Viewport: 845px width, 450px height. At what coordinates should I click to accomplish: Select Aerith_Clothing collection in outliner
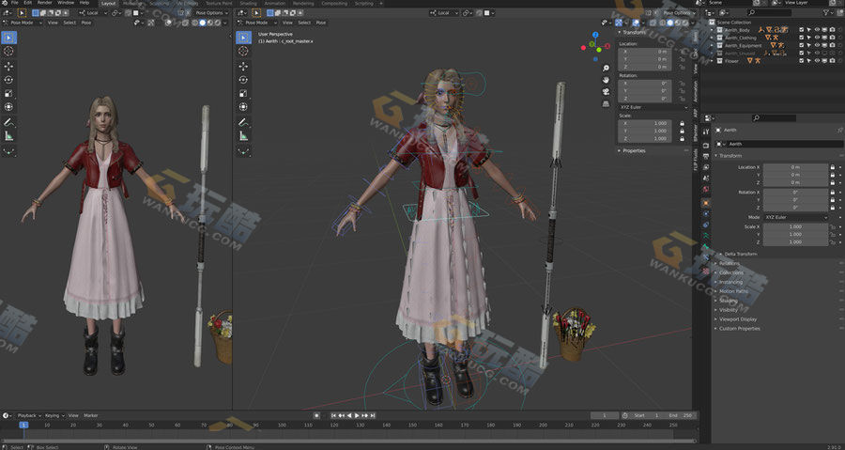pos(741,38)
